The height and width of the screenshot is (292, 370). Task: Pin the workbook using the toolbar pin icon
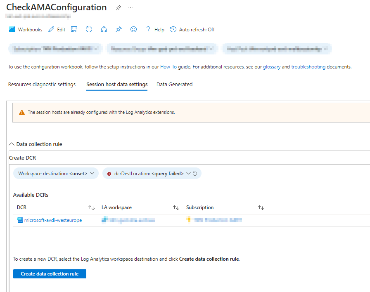(x=119, y=29)
